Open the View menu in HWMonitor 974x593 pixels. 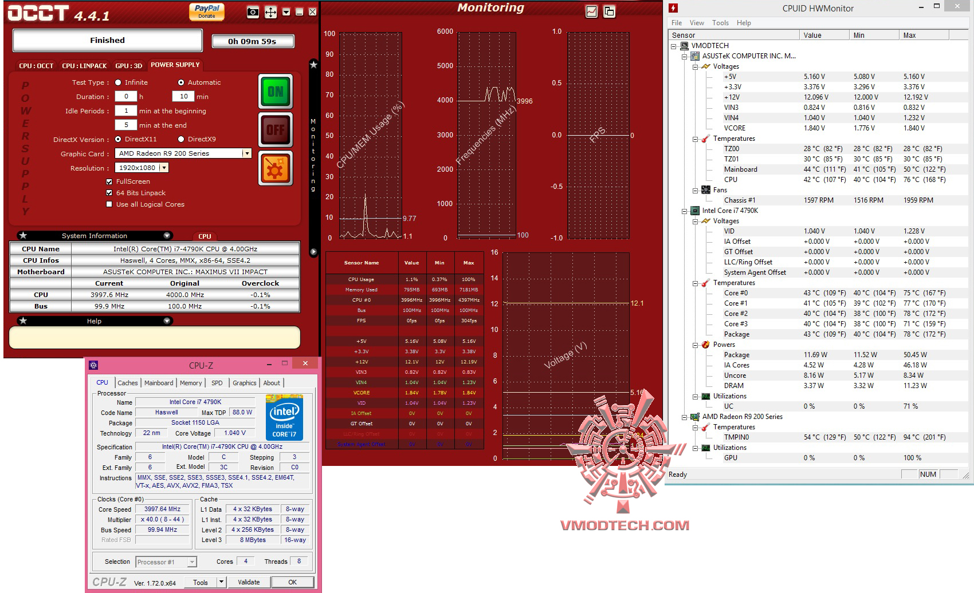(x=697, y=23)
